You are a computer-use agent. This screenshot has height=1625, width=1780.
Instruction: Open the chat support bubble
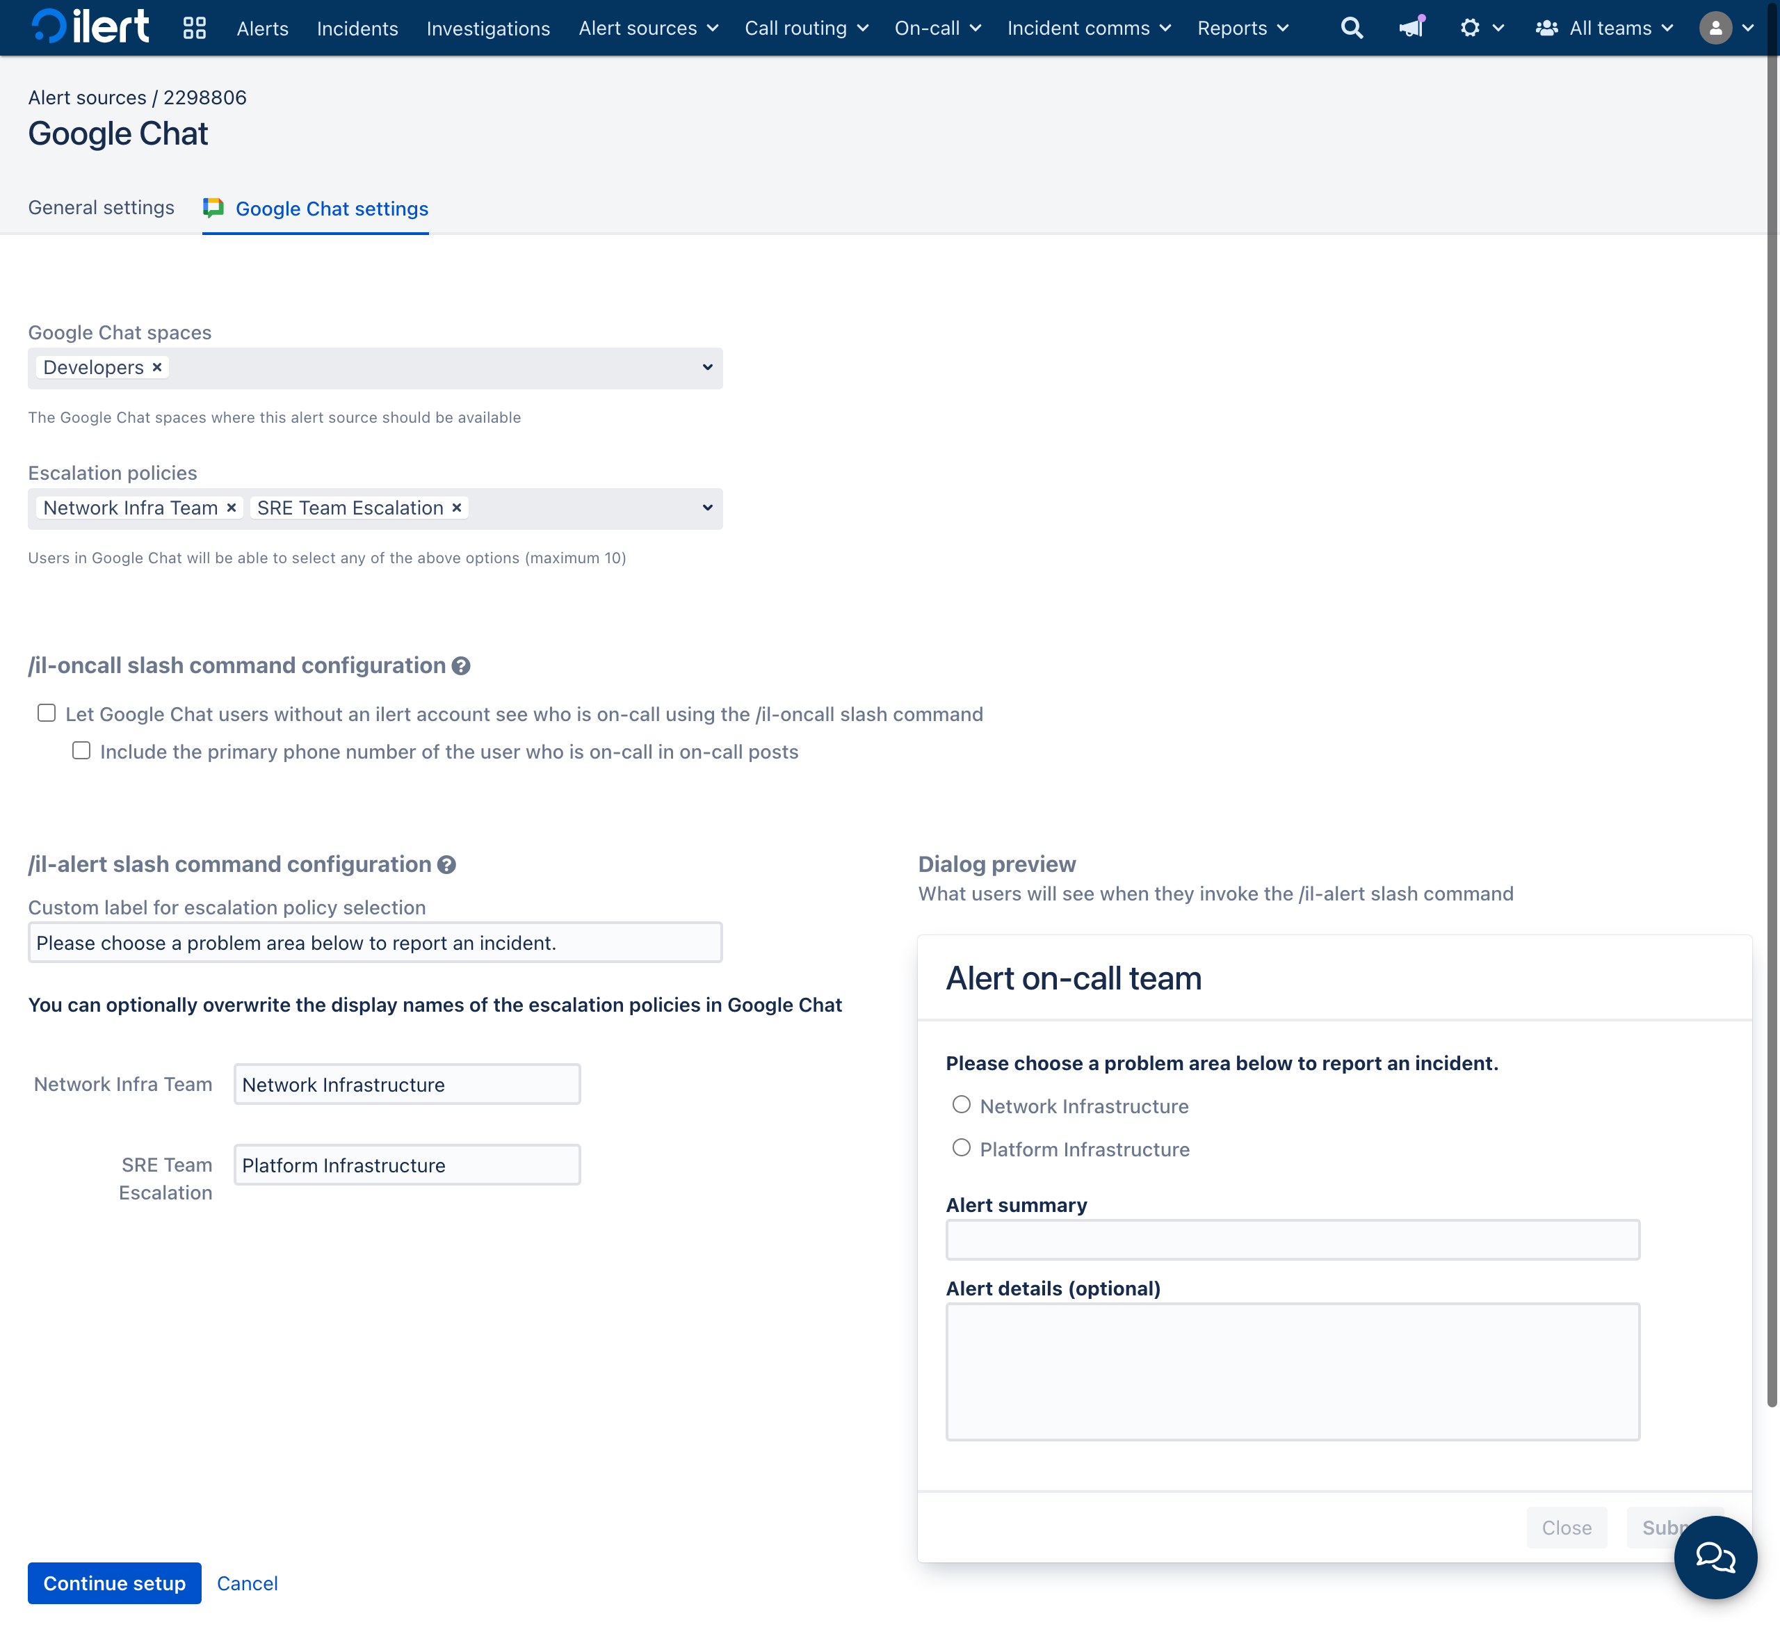1715,1557
